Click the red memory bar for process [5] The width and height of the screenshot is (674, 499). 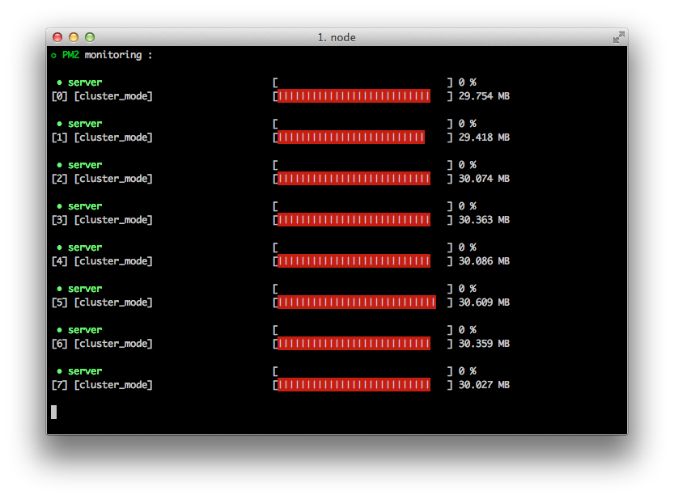point(357,302)
